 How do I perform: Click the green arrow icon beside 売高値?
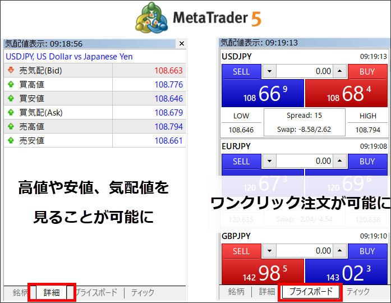(x=10, y=126)
